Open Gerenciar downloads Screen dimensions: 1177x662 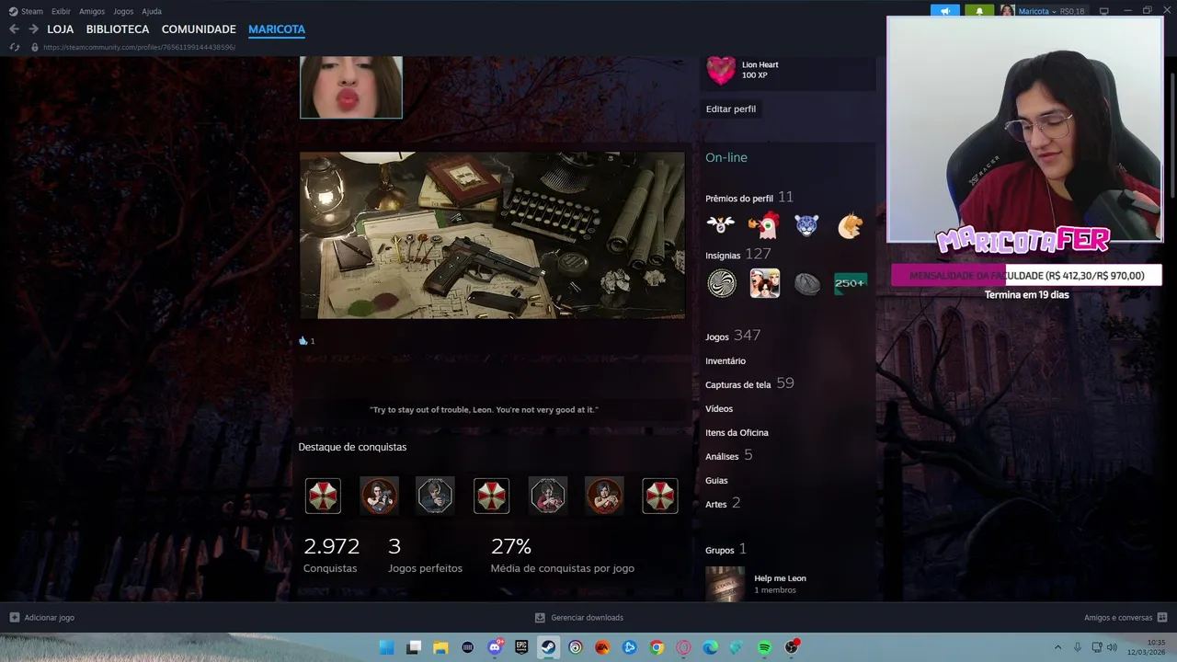pyautogui.click(x=579, y=618)
